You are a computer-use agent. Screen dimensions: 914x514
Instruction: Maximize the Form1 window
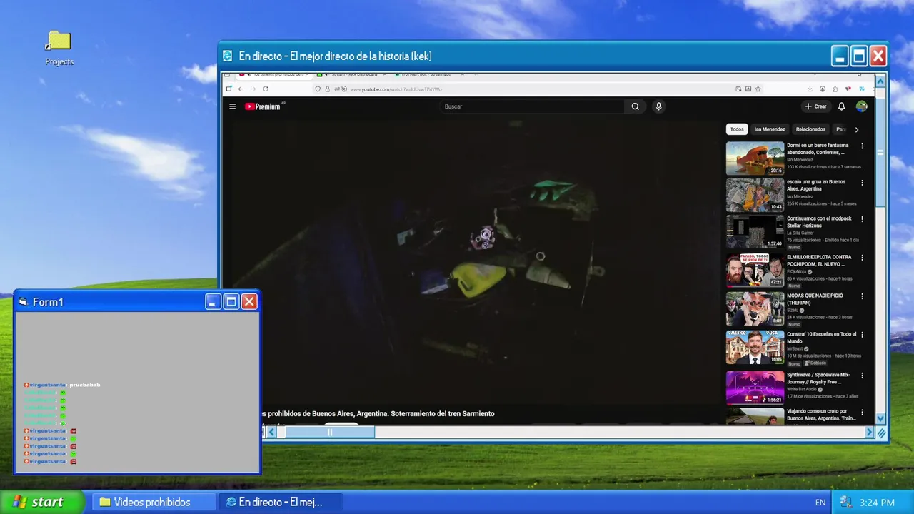(231, 302)
